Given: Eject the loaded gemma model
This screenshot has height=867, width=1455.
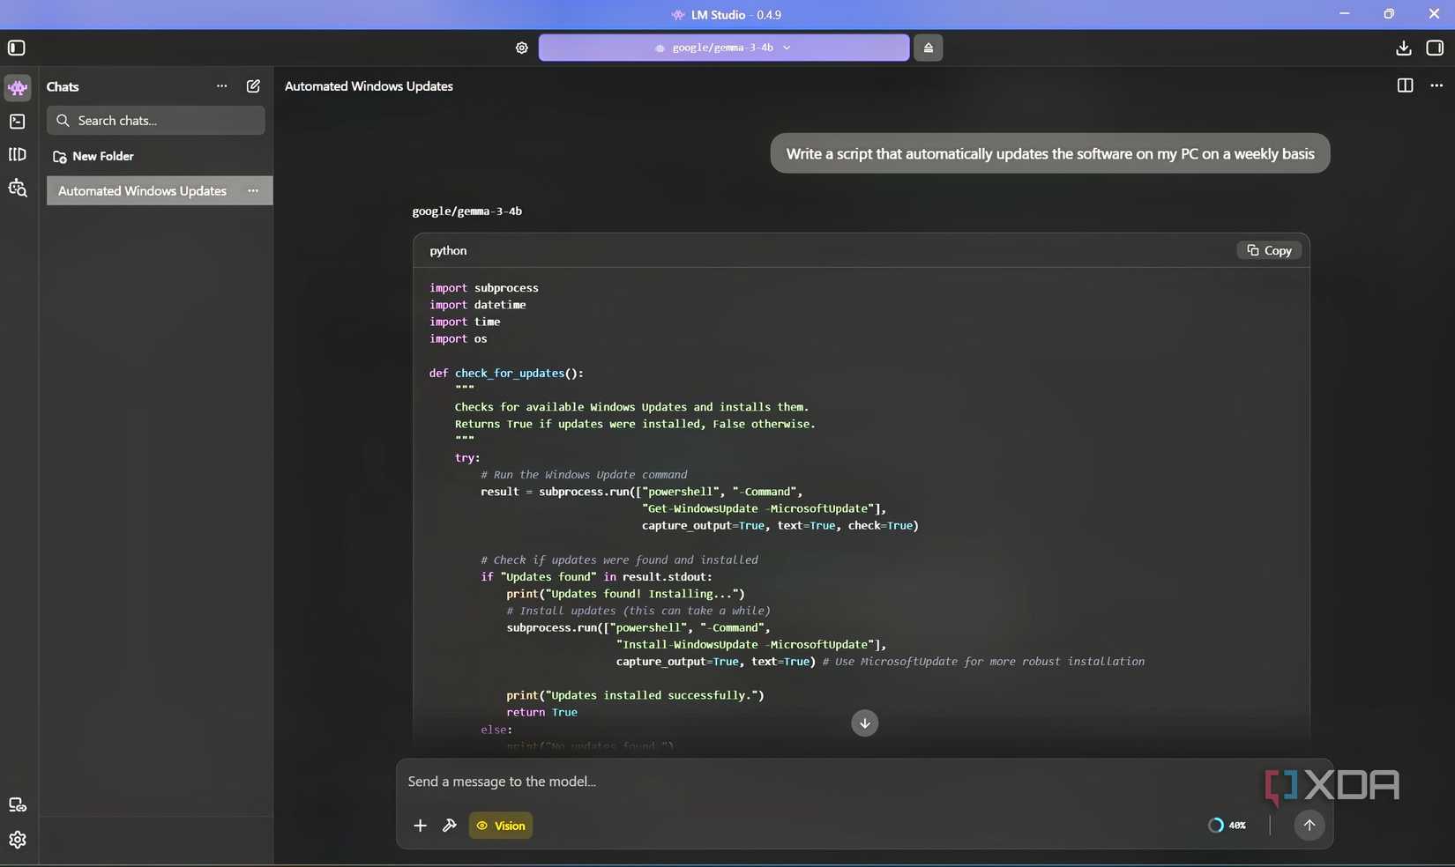Looking at the screenshot, I should pyautogui.click(x=928, y=48).
